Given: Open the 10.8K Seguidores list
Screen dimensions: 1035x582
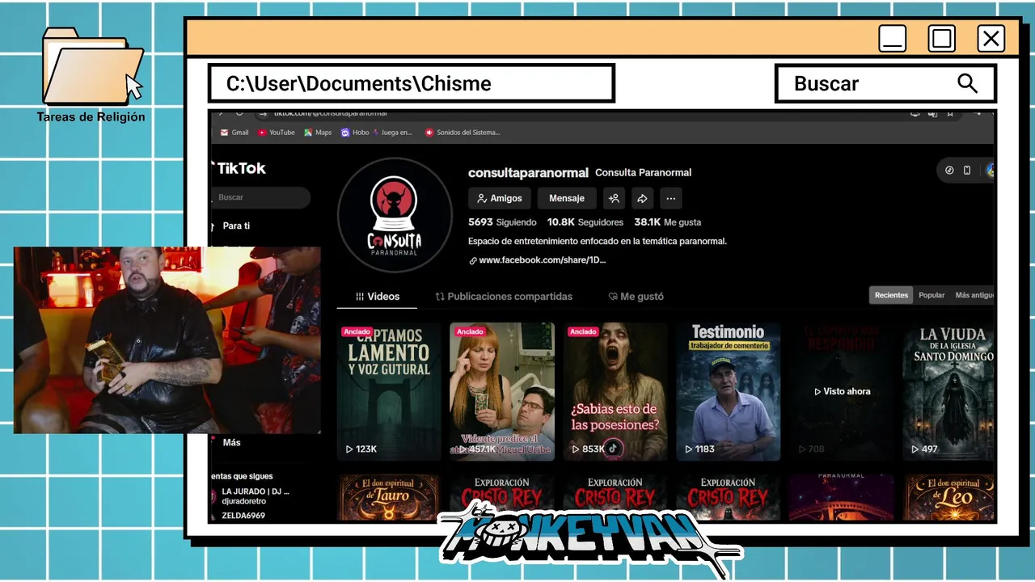Looking at the screenshot, I should (x=585, y=222).
